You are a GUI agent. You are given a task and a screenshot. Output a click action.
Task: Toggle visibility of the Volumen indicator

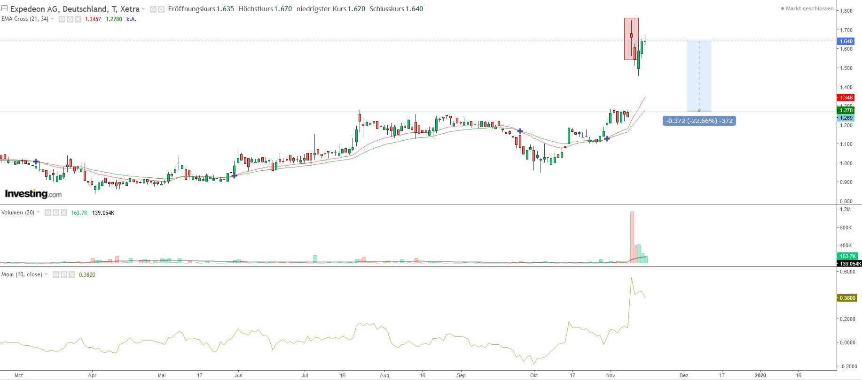(x=48, y=213)
